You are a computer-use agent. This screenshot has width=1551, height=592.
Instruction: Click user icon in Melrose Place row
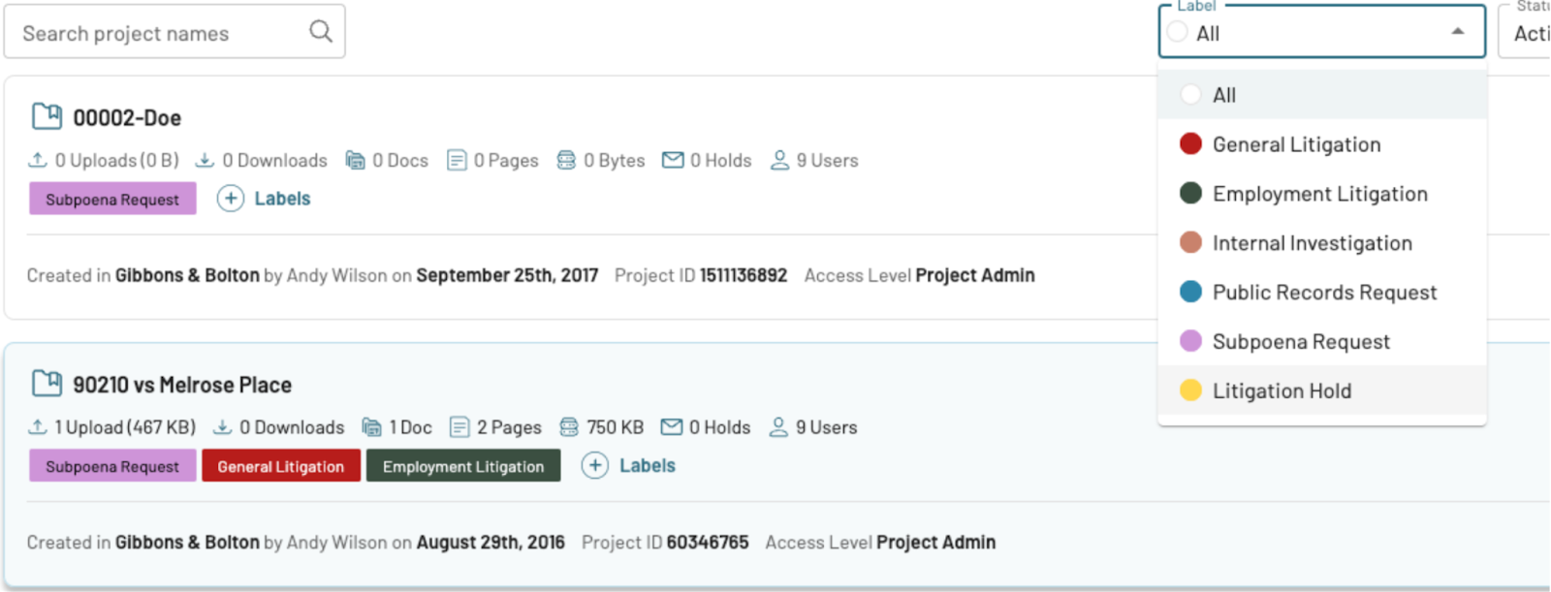[778, 427]
